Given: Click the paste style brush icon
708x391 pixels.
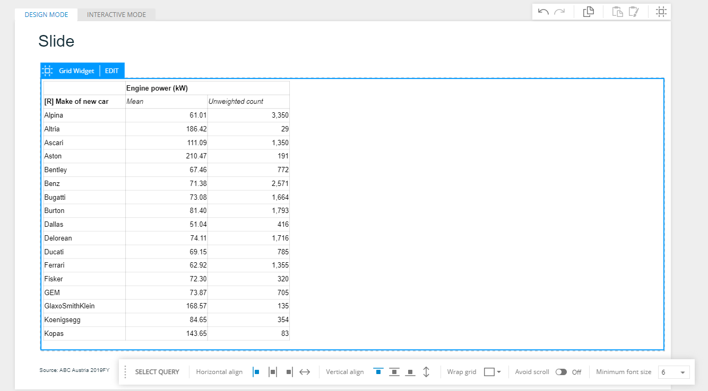Looking at the screenshot, I should [634, 12].
